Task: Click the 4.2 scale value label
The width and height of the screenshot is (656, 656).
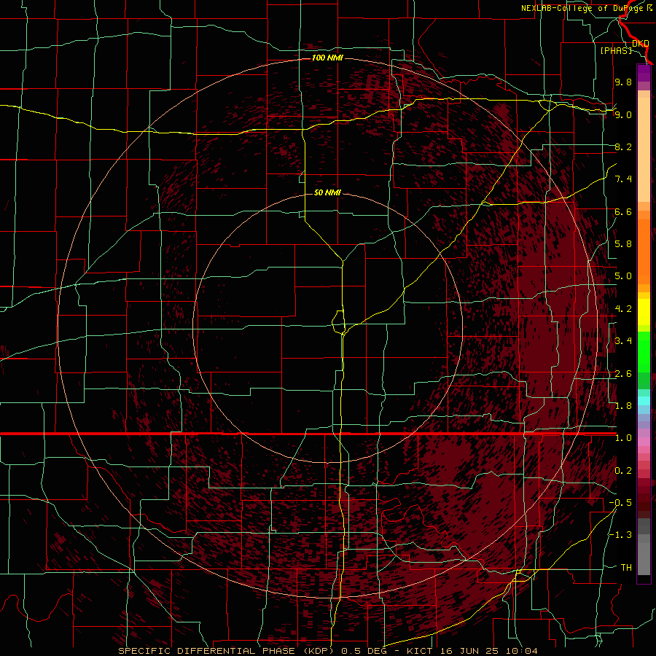Action: (623, 309)
